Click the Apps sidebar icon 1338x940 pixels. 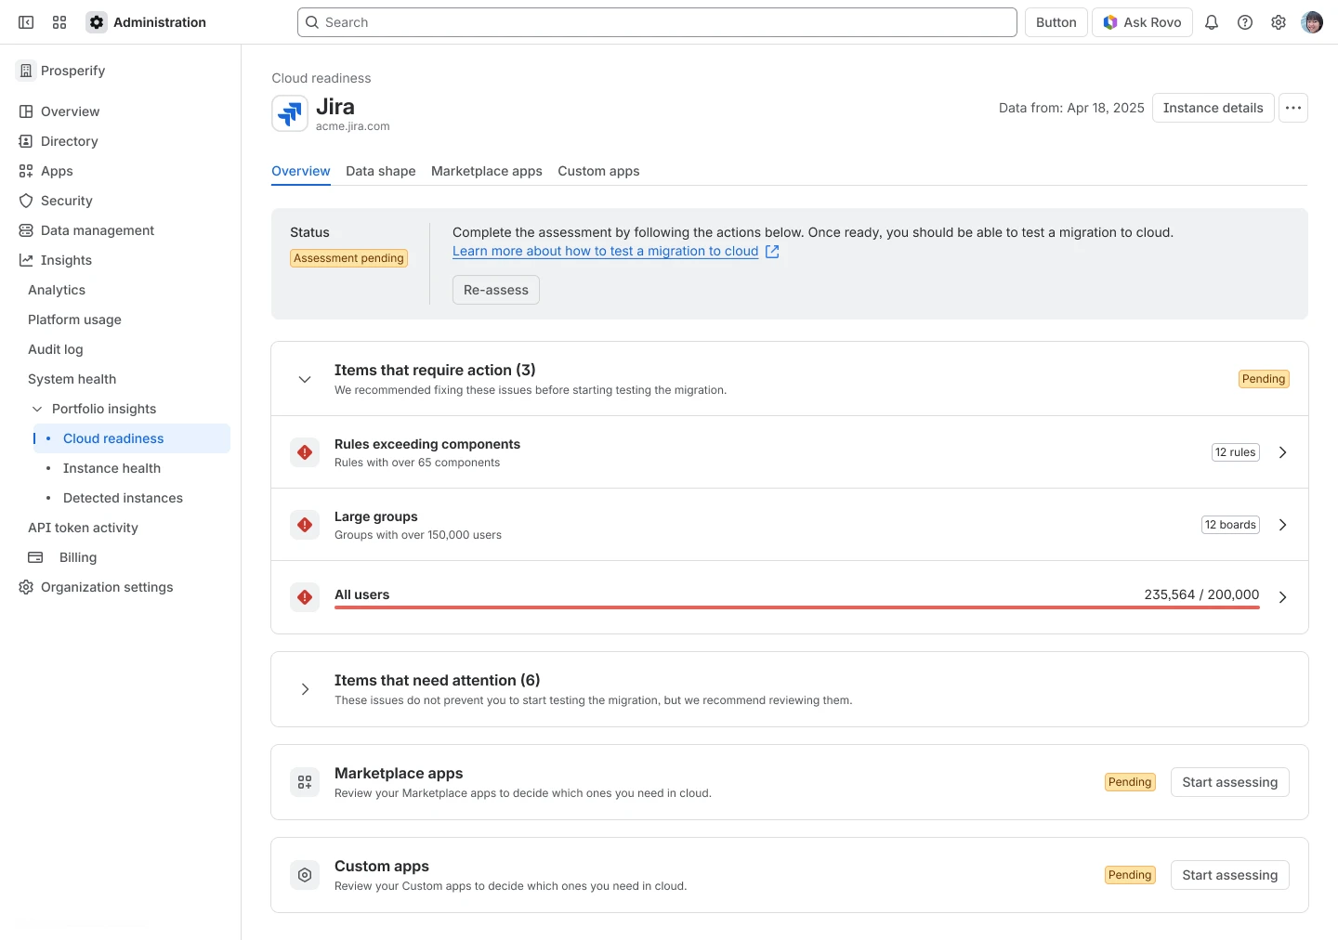(26, 171)
